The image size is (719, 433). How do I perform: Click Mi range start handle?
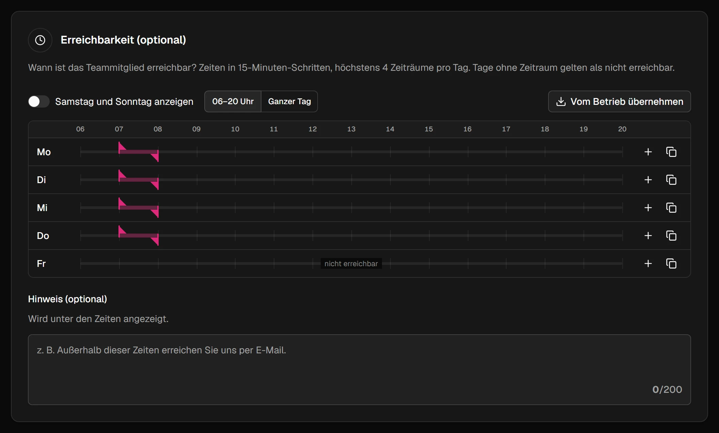tap(122, 203)
